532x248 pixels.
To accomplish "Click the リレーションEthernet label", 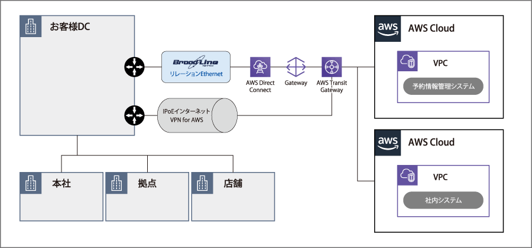I will click(196, 74).
